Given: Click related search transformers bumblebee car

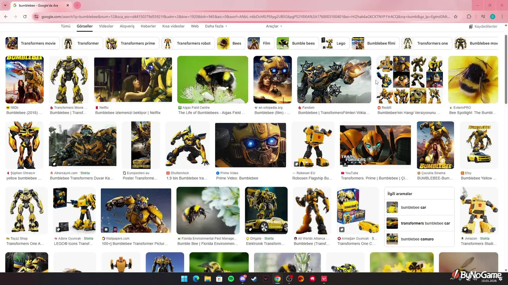Looking at the screenshot, I should [x=419, y=223].
